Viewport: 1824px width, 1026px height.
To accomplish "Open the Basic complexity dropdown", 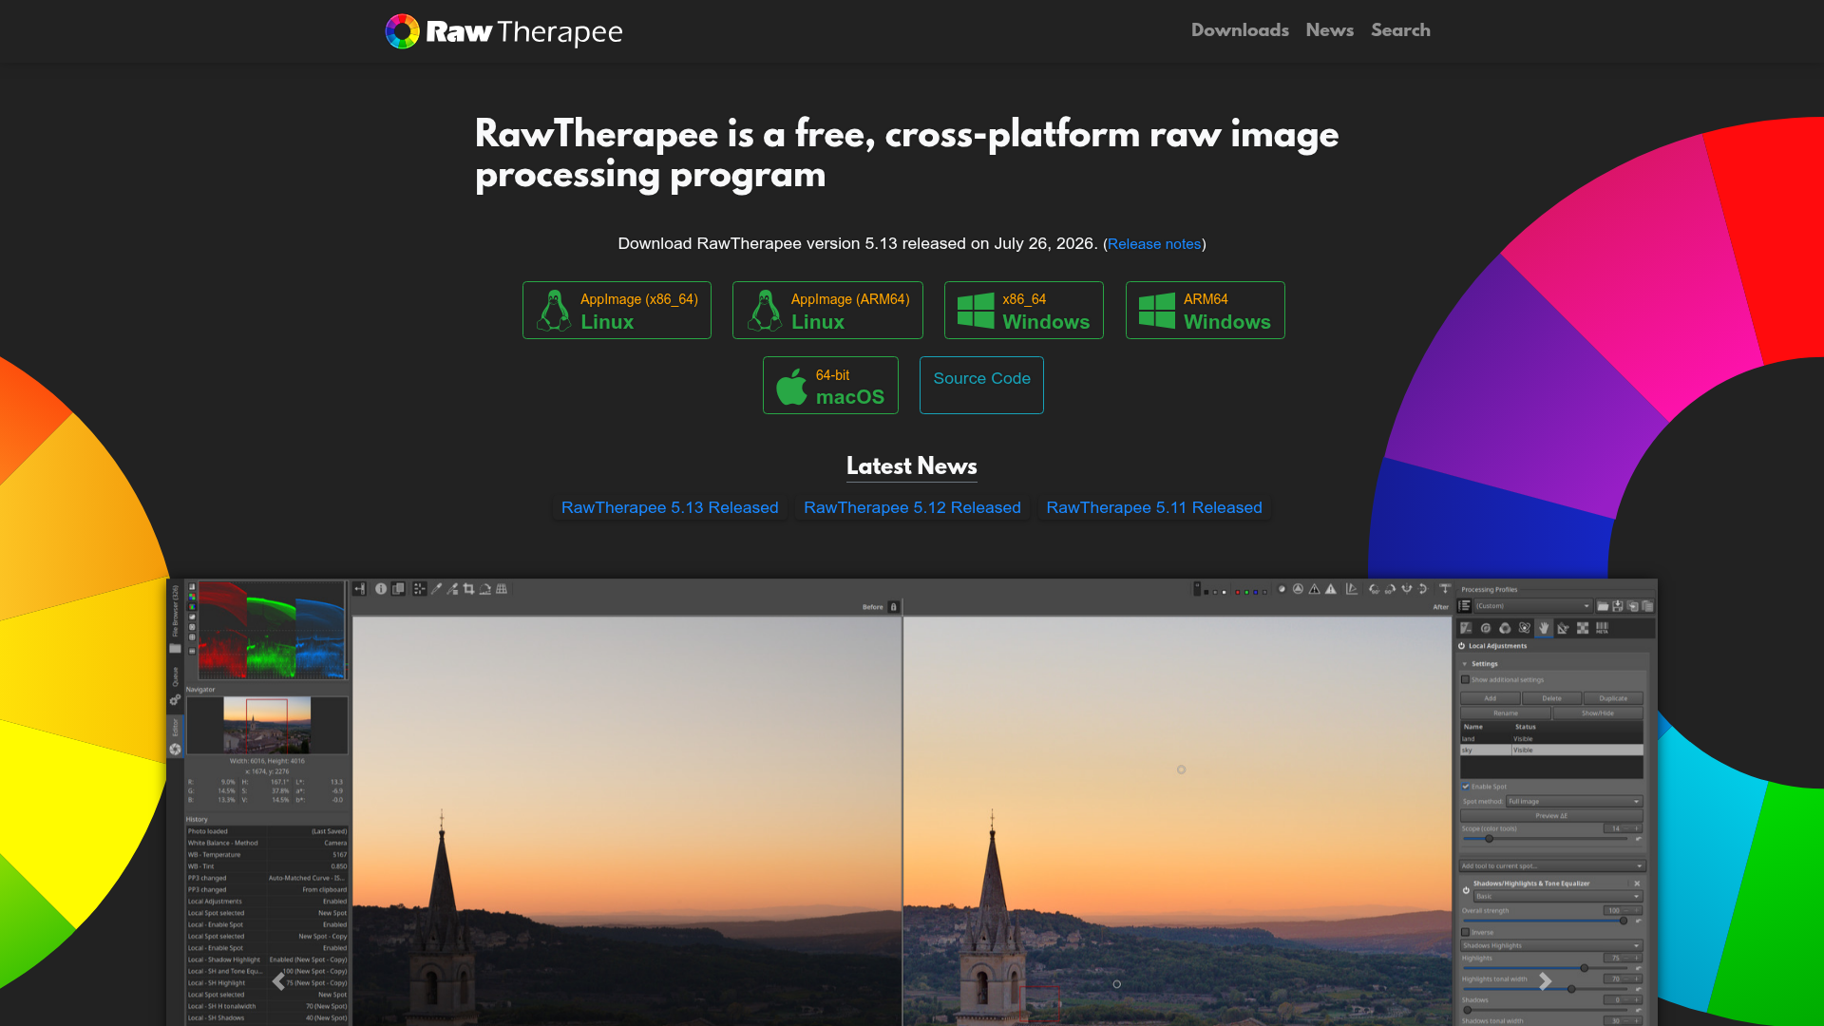I will click(x=1558, y=897).
